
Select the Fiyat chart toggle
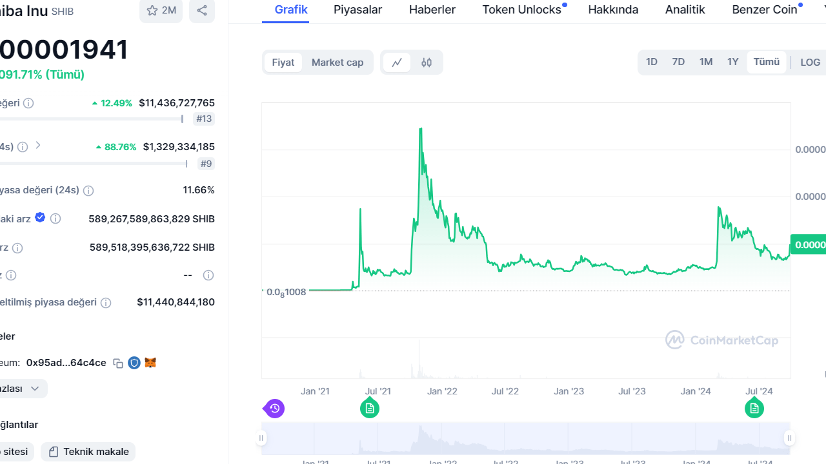pyautogui.click(x=283, y=63)
